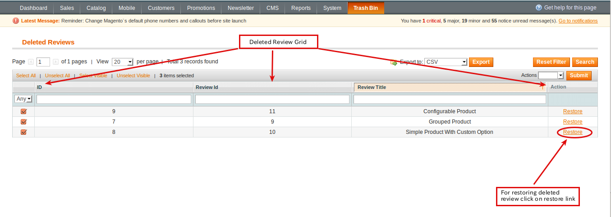Open the Actions dropdown
This screenshot has height=217, width=611.
551,75
